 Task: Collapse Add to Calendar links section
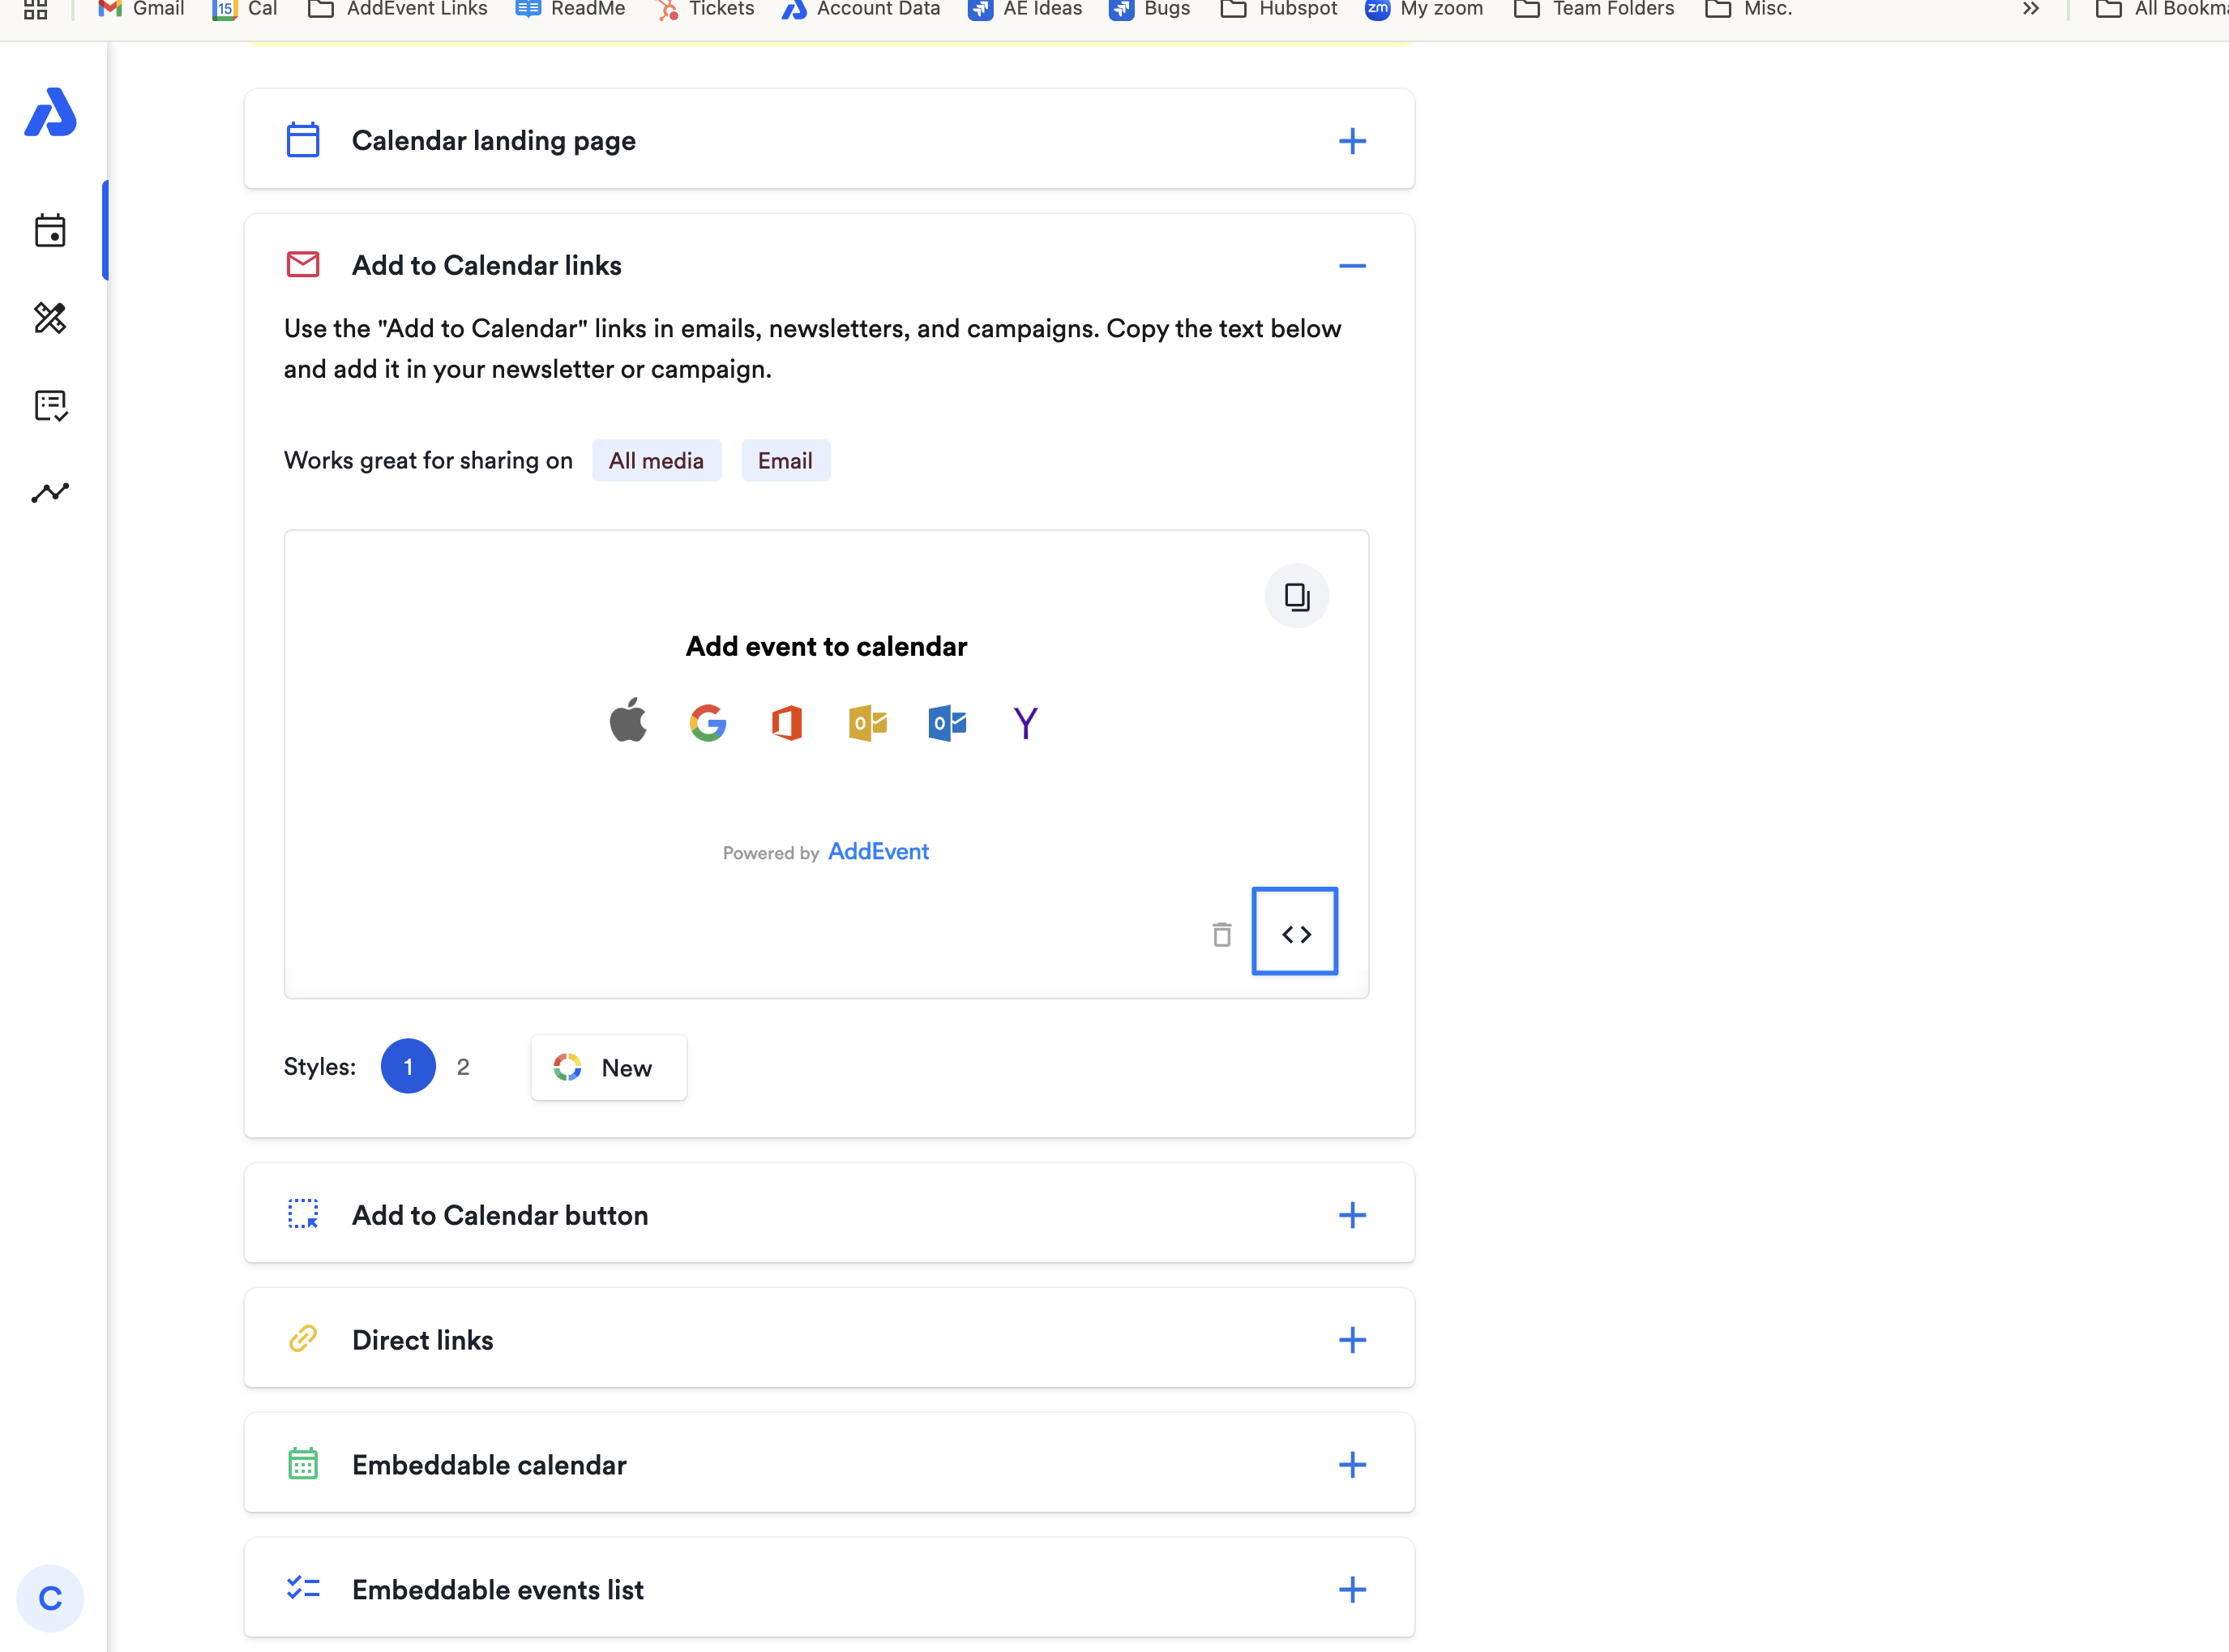(x=1352, y=265)
